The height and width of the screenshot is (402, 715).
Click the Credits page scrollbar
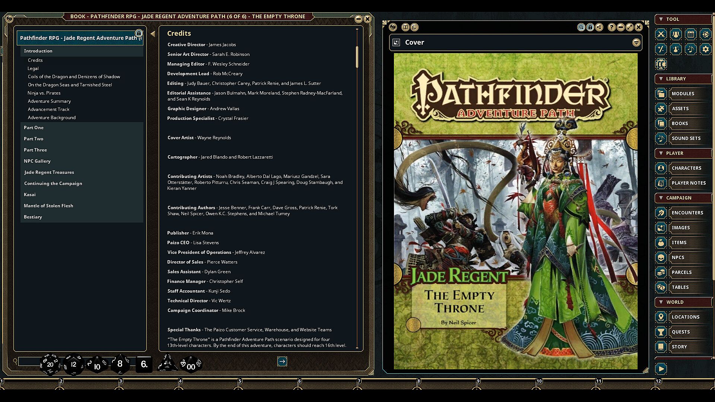tap(357, 57)
